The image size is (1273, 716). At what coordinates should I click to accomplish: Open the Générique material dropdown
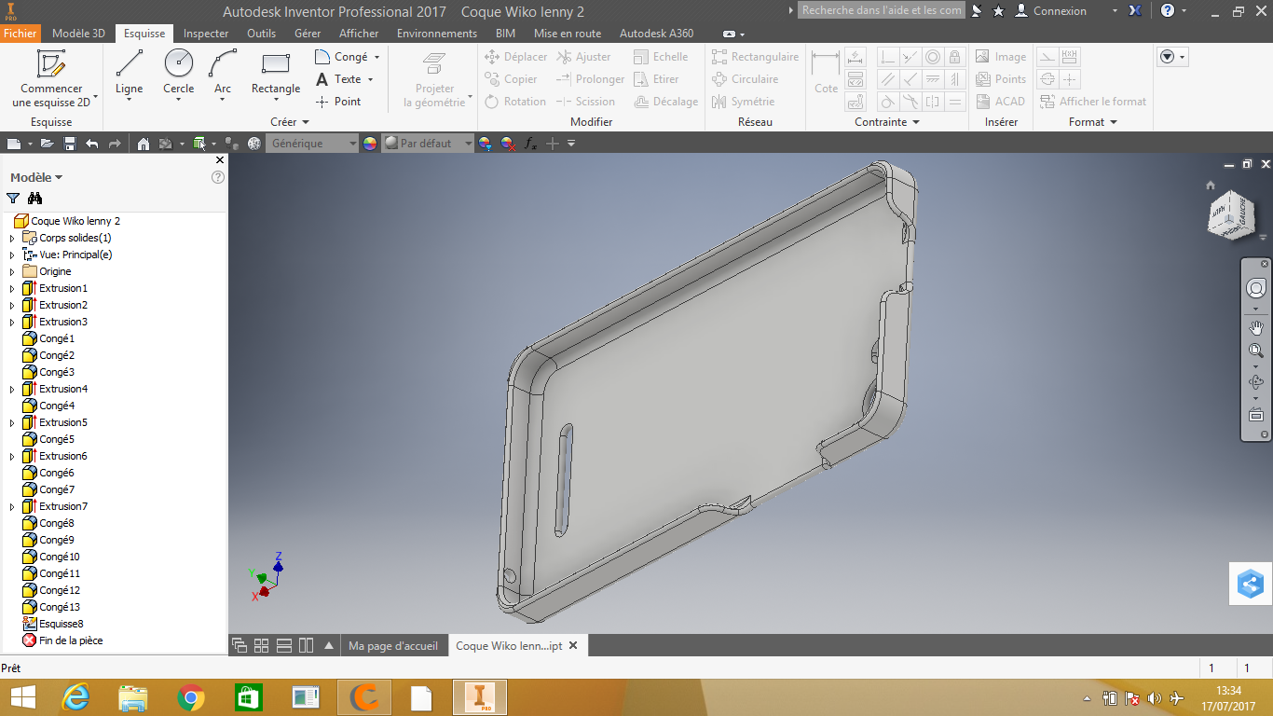tap(312, 144)
